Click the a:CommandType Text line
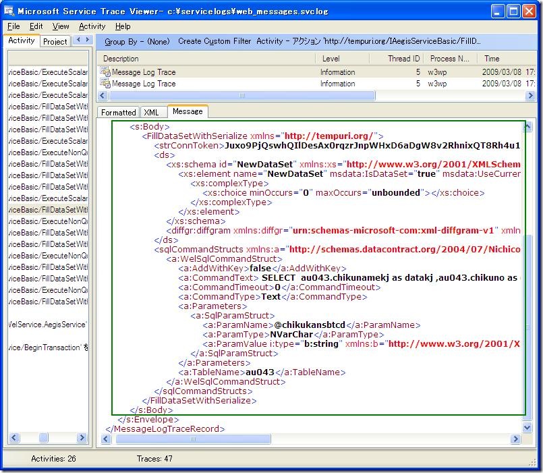543x473 pixels. 273,297
